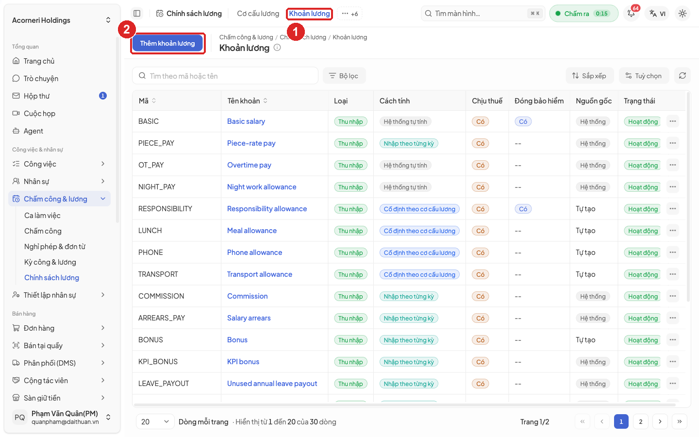Go to next page arrow
699x437 pixels.
pos(660,421)
